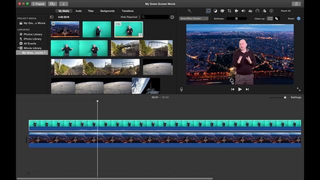320x180 pixels.
Task: Toggle the libraries sidebar visibility
Action: click(x=51, y=17)
